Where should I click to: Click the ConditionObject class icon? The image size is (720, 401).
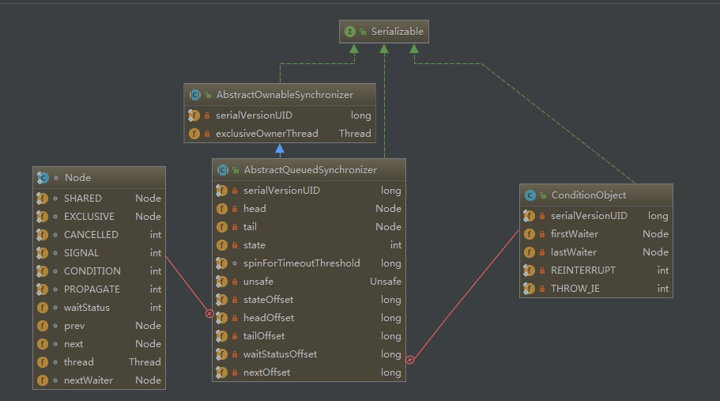point(530,195)
